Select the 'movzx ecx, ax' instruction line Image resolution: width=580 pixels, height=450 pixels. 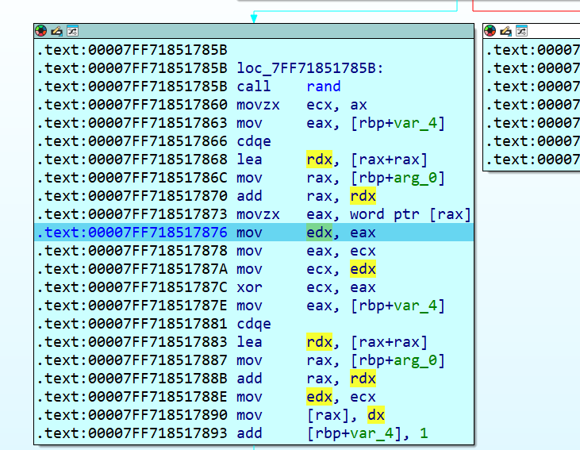(x=254, y=104)
